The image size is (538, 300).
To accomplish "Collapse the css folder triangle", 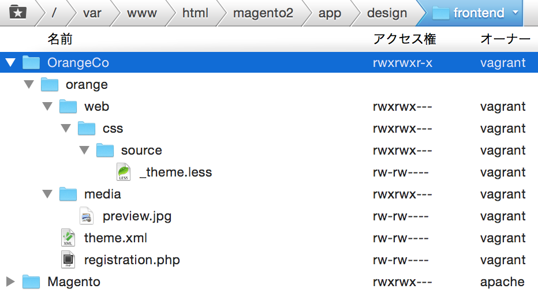I will [x=66, y=128].
